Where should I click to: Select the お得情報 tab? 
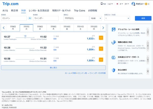pyautogui.click(x=93, y=11)
